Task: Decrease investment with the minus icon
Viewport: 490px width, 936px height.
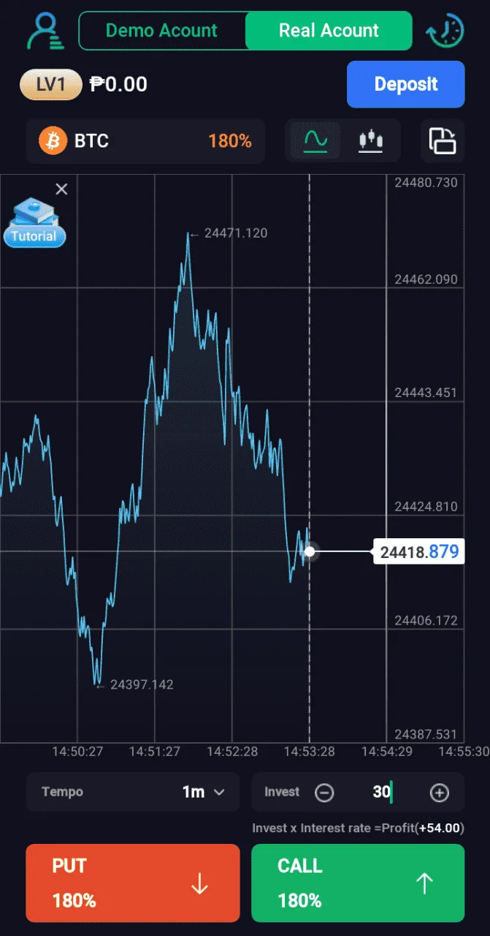Action: [325, 793]
